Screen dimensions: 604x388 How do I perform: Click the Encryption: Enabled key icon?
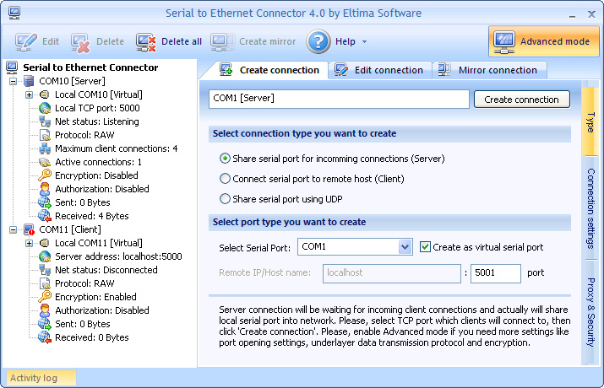45,297
